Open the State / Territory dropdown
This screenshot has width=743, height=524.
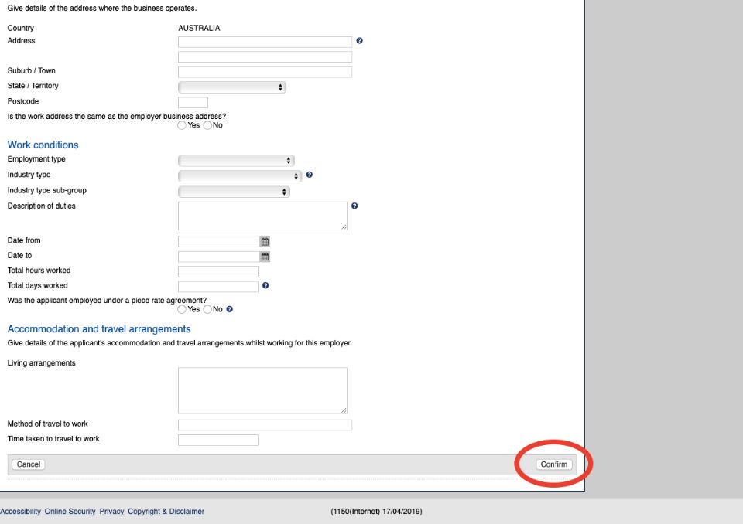click(x=232, y=87)
